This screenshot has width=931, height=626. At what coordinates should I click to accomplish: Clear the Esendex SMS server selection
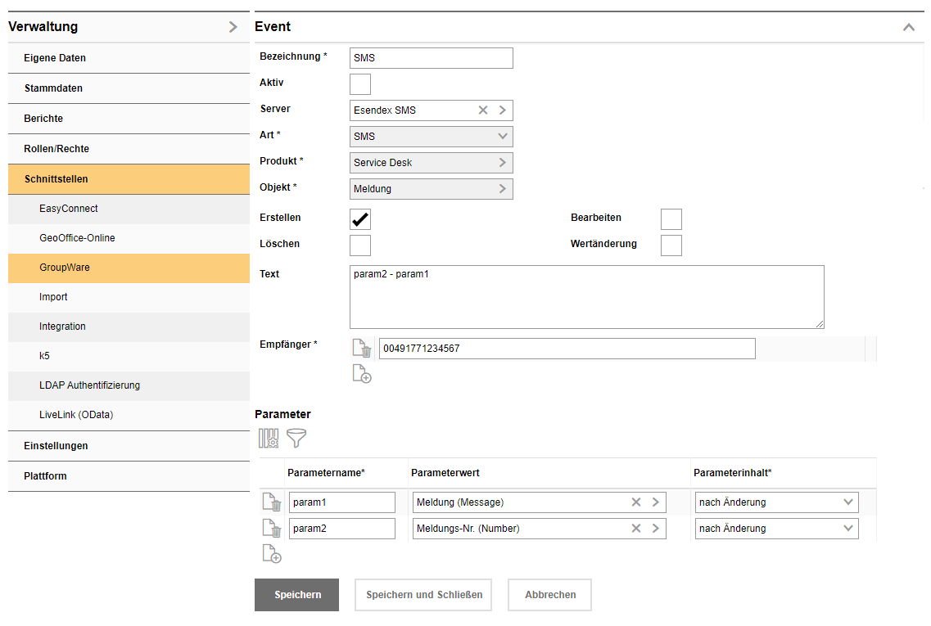coord(483,110)
